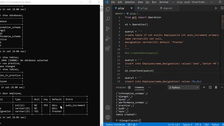Viewport: 224px width, 126px height.
Task: Open Source Control view in activity bar
Action: coord(108,29)
